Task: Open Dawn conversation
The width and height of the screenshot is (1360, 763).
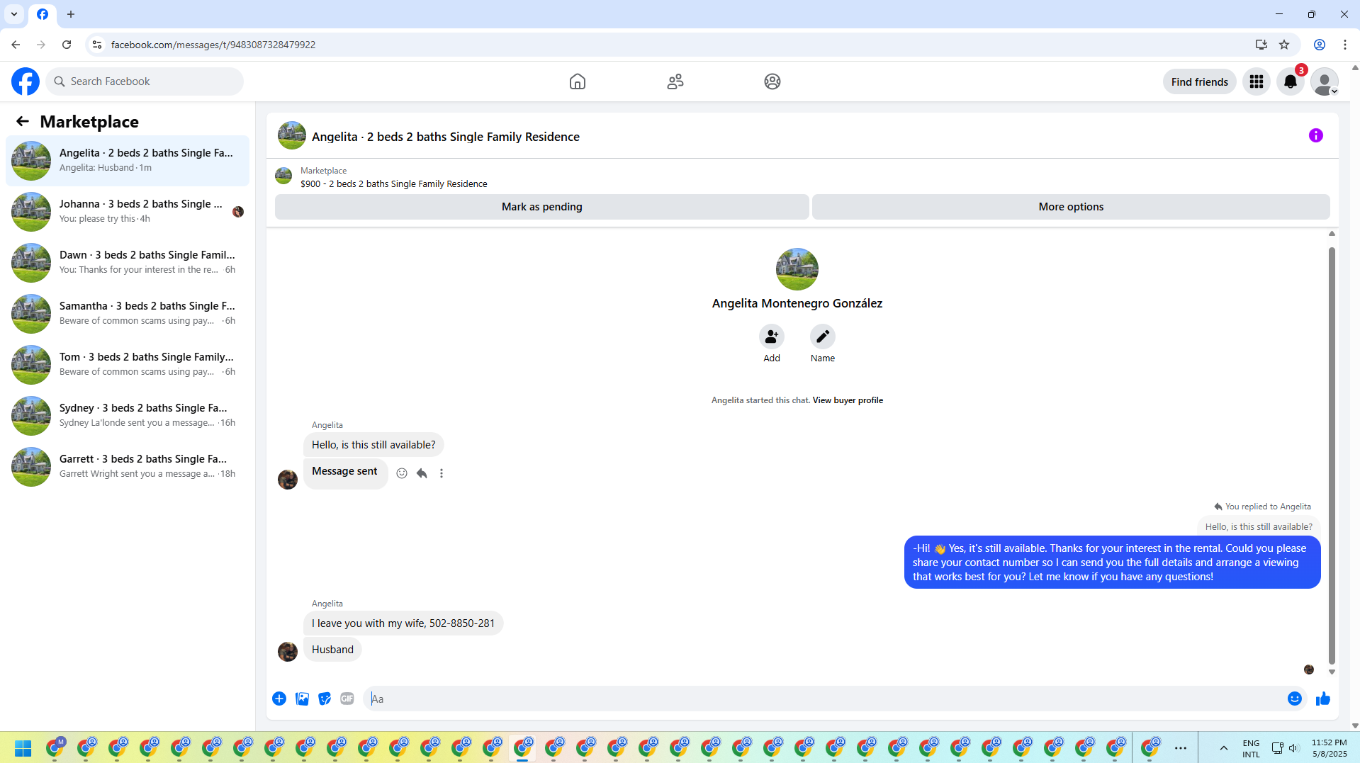Action: tap(128, 262)
